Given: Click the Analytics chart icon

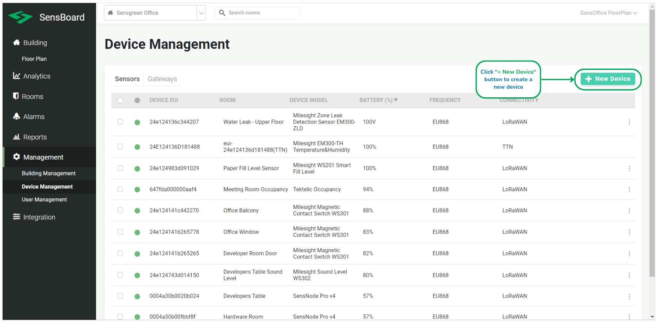Looking at the screenshot, I should [17, 76].
